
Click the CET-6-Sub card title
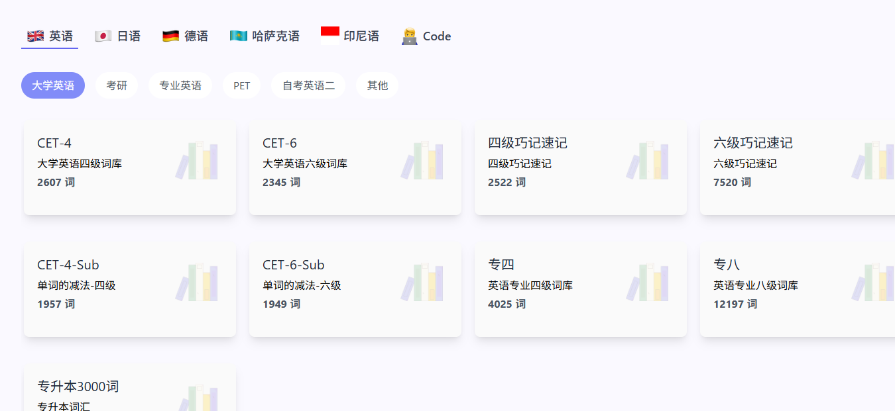pos(294,265)
